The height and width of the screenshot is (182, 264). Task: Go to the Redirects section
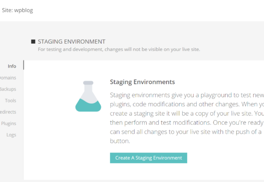(8, 112)
